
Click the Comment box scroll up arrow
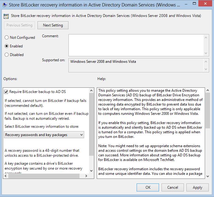coord(206,38)
